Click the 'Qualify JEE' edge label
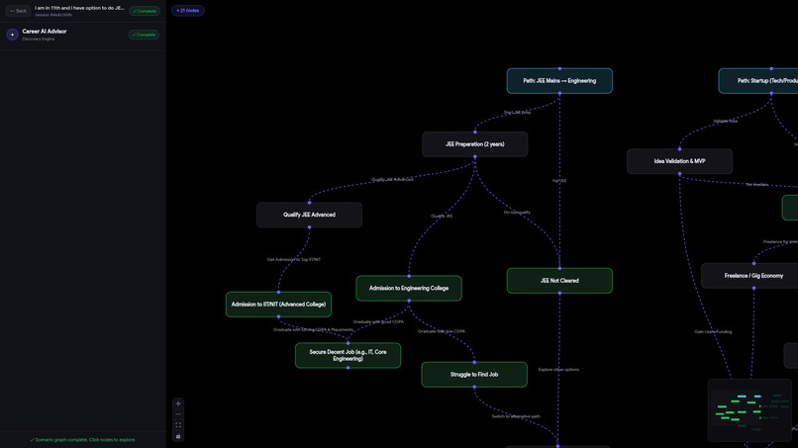The image size is (798, 448). 442,217
